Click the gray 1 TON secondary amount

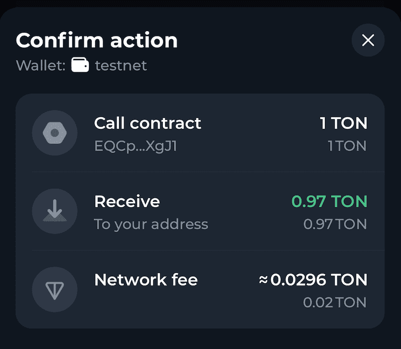click(347, 146)
